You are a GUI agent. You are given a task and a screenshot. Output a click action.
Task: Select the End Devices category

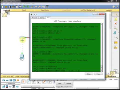pos(3,87)
